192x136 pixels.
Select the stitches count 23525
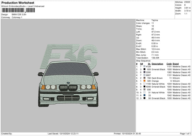187,2
